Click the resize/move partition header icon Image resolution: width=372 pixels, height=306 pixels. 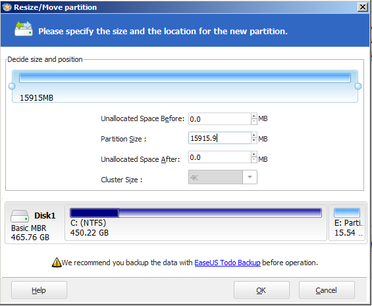(x=24, y=29)
